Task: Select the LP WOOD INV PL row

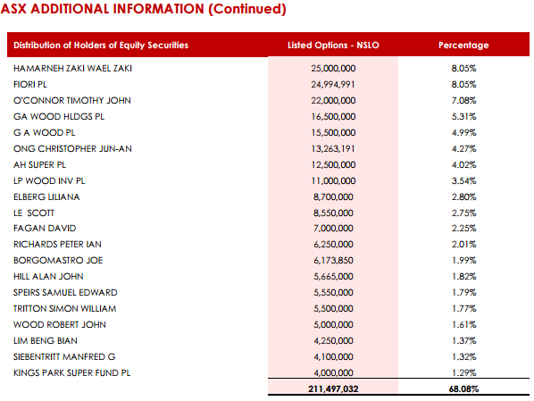Action: tap(268, 181)
